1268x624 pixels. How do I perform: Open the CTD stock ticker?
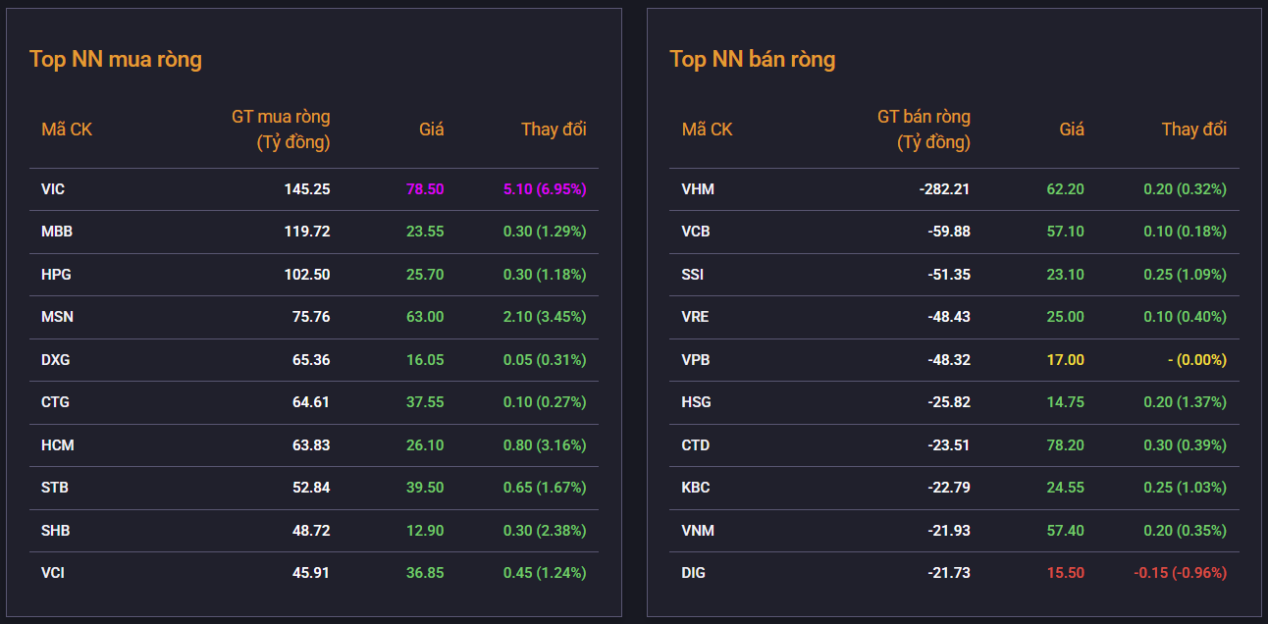click(x=695, y=445)
